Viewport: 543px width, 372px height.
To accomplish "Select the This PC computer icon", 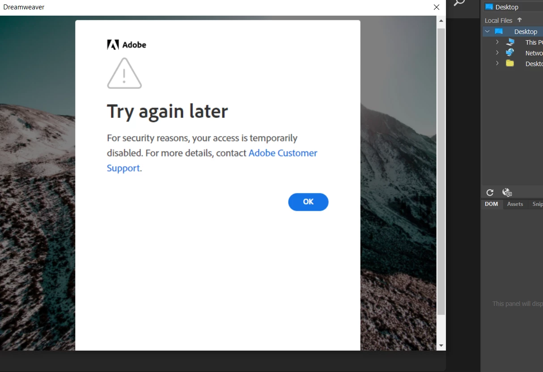I will point(510,42).
